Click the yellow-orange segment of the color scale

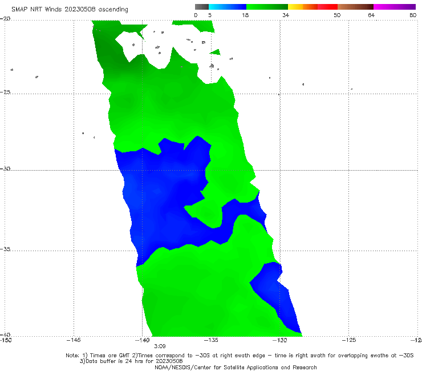tap(303, 7)
